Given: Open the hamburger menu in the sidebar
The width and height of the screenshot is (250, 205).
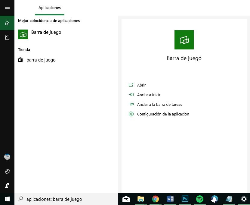Looking at the screenshot, I should click(x=7, y=8).
